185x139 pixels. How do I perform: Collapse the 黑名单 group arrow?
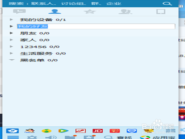12,60
